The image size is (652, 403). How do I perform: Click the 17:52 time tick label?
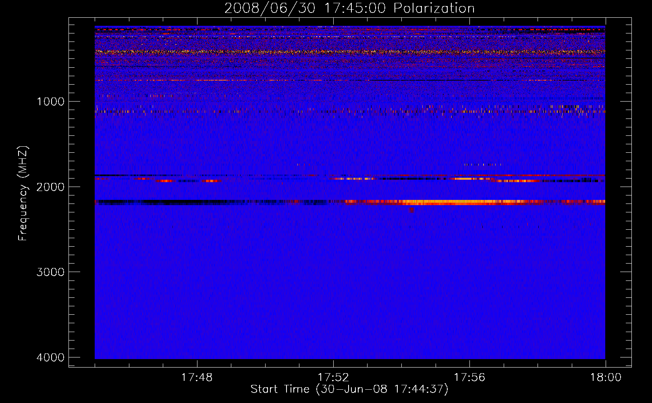(x=333, y=378)
